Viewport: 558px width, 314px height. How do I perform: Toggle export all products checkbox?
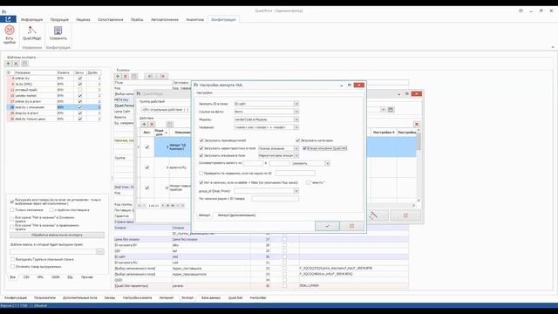(x=12, y=201)
